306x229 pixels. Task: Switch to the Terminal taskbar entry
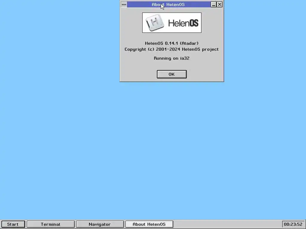[51, 224]
